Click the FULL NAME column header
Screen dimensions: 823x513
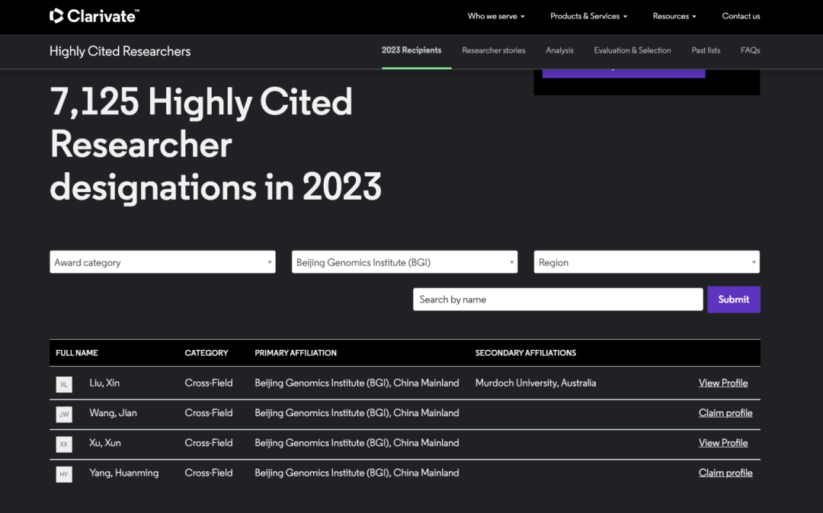click(x=77, y=353)
